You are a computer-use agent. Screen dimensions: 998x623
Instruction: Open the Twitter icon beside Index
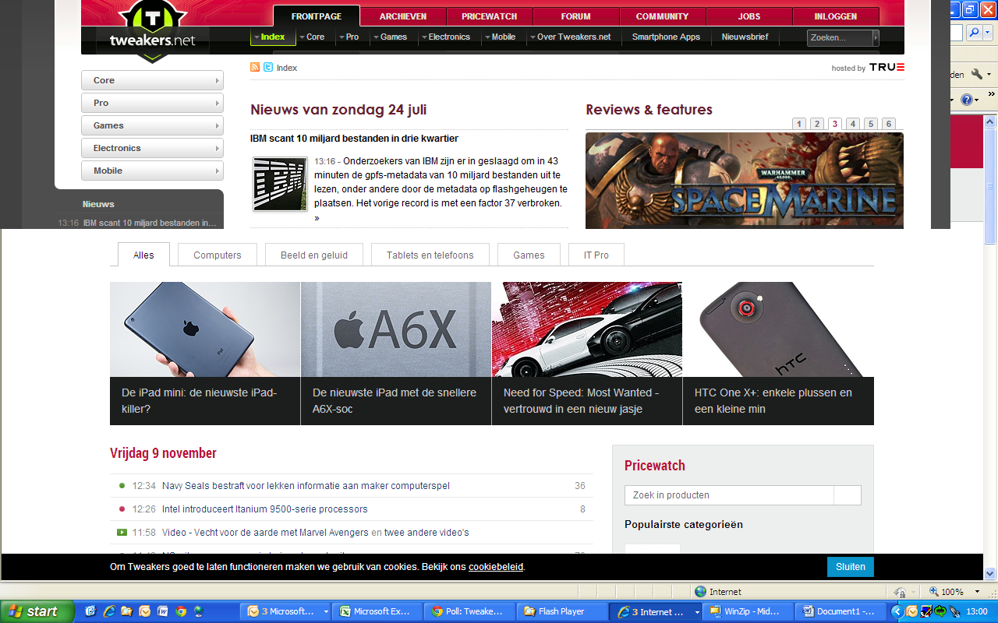268,67
